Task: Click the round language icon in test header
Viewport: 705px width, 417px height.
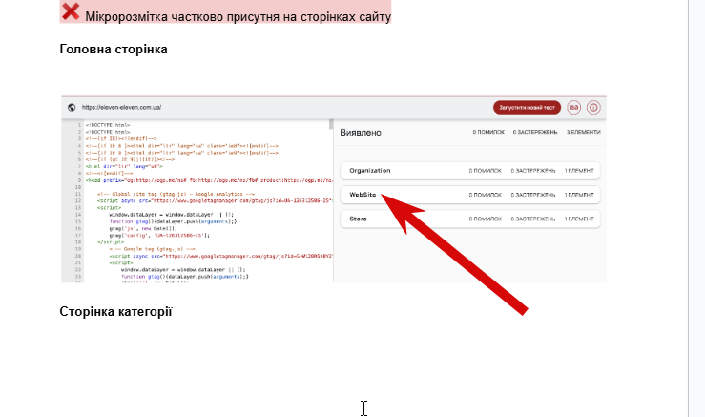Action: 573,108
